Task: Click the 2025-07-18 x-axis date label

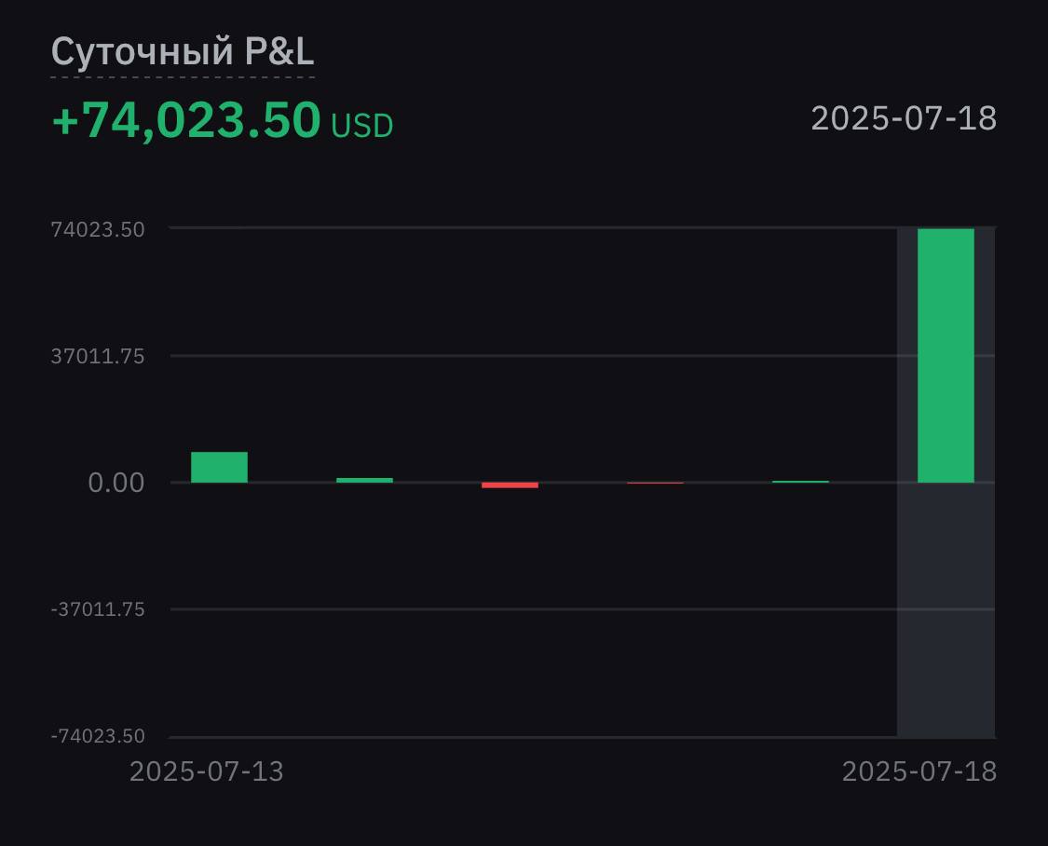Action: click(x=919, y=771)
